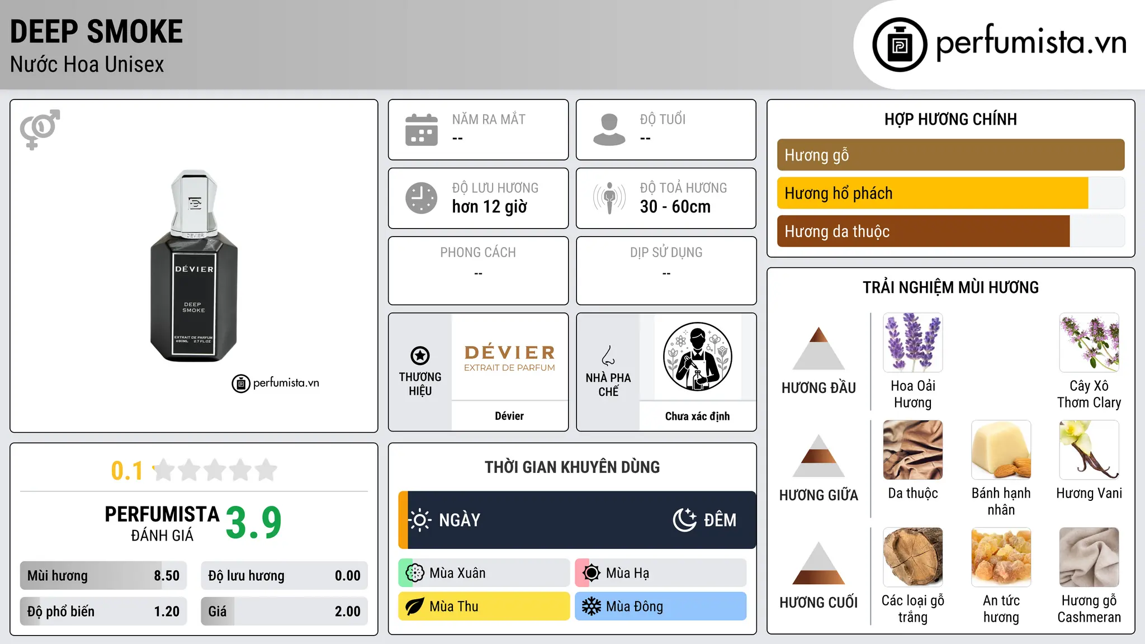Click the calendar icon for release year
This screenshot has height=644, width=1145.
point(422,130)
